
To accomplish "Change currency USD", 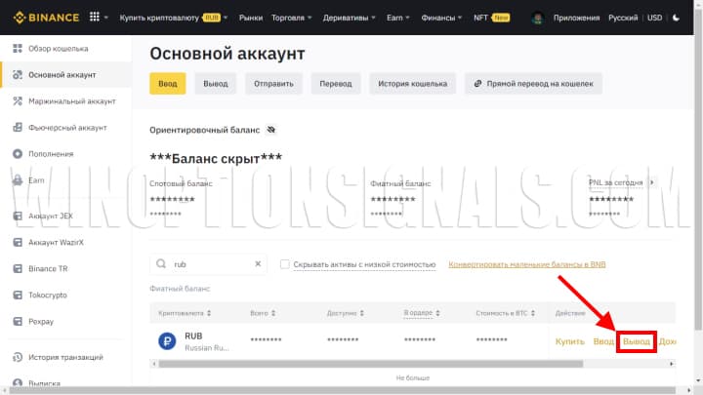I will (x=654, y=18).
